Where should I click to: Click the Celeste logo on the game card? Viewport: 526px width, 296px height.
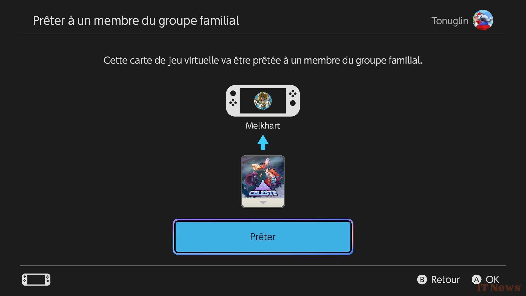pyautogui.click(x=263, y=193)
